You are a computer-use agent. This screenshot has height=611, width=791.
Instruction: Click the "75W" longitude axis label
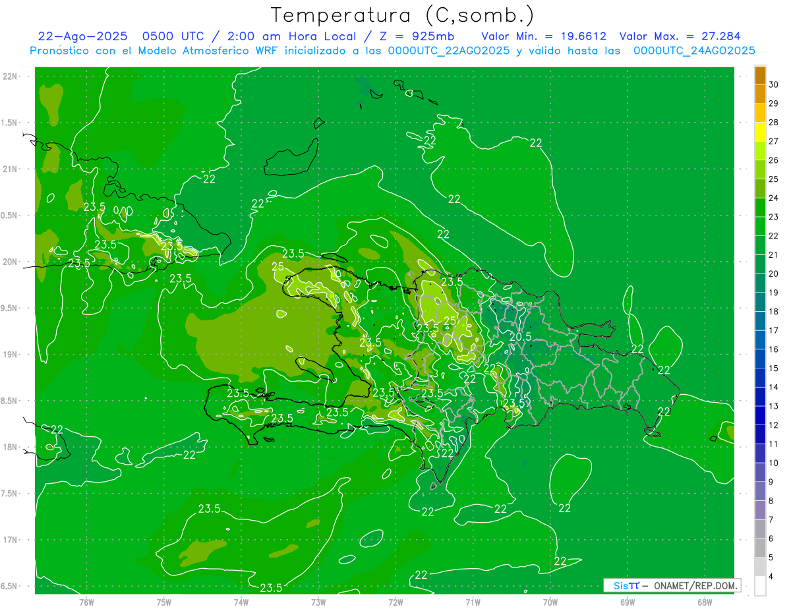click(x=164, y=602)
